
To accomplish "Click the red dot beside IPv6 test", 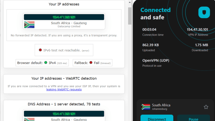I will coord(40,50).
